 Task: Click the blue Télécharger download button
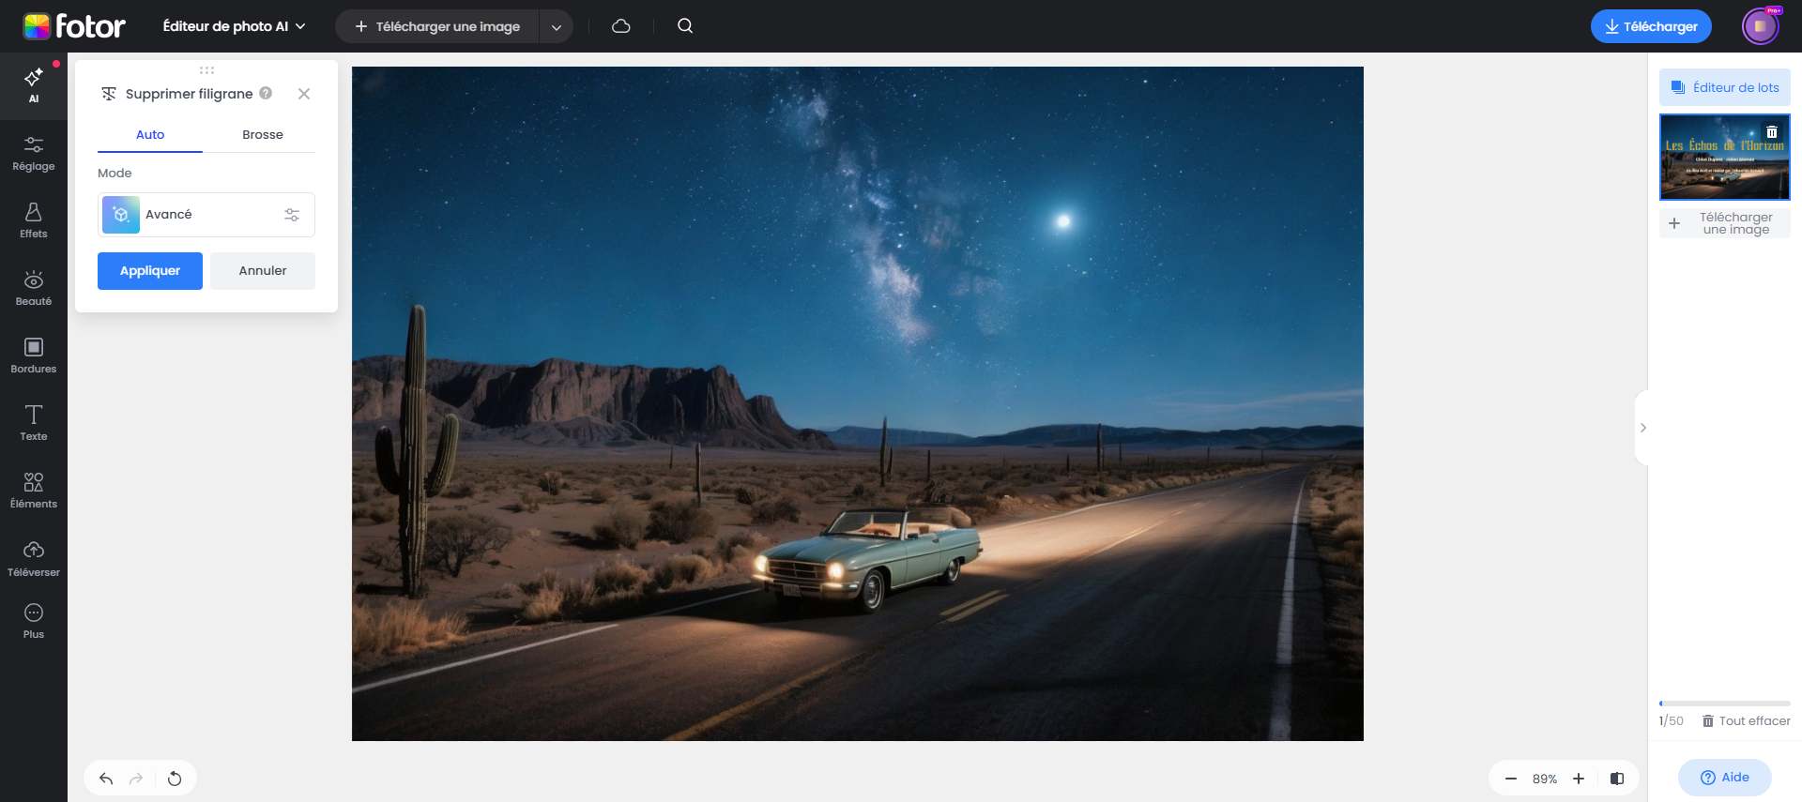pyautogui.click(x=1651, y=26)
